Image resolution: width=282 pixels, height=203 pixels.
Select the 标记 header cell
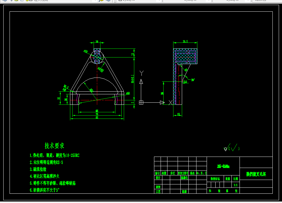pyautogui.click(x=157, y=173)
